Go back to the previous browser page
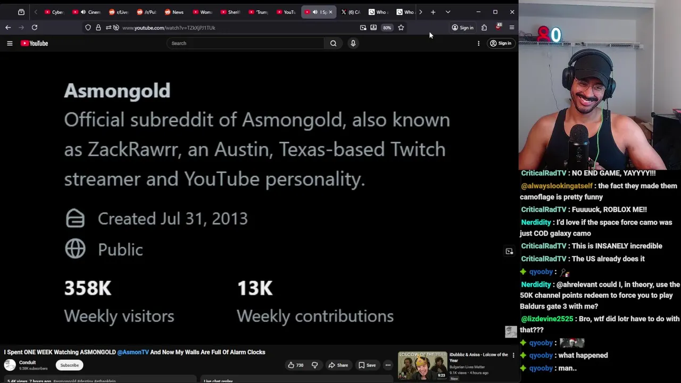681x383 pixels. 8,27
